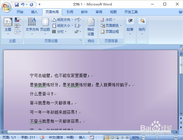Switch to the 开始 tab
This screenshot has width=183, height=140.
20,12
